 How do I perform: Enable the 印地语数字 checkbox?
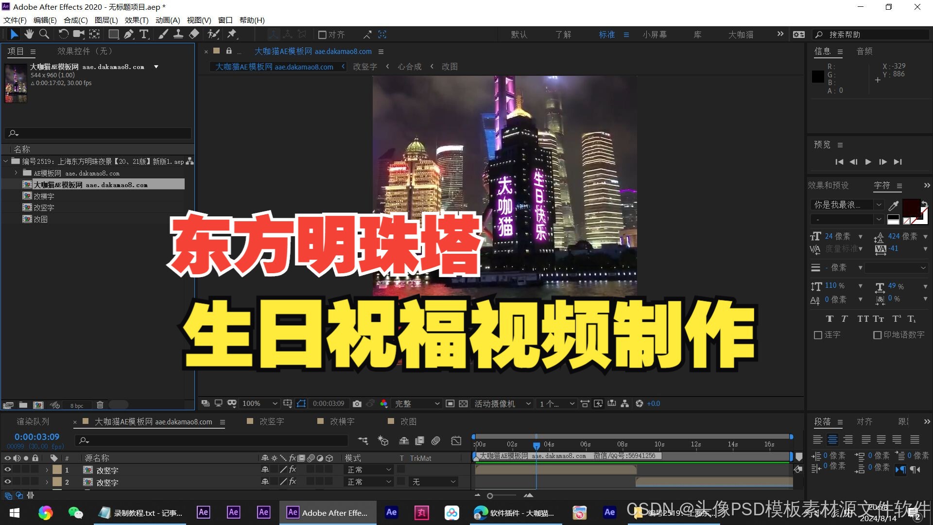(877, 335)
